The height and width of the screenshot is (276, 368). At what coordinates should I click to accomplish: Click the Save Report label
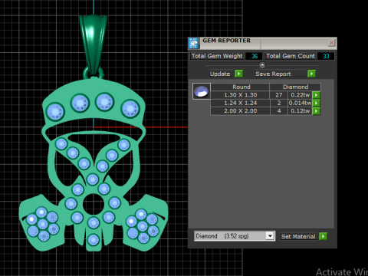[x=273, y=74]
